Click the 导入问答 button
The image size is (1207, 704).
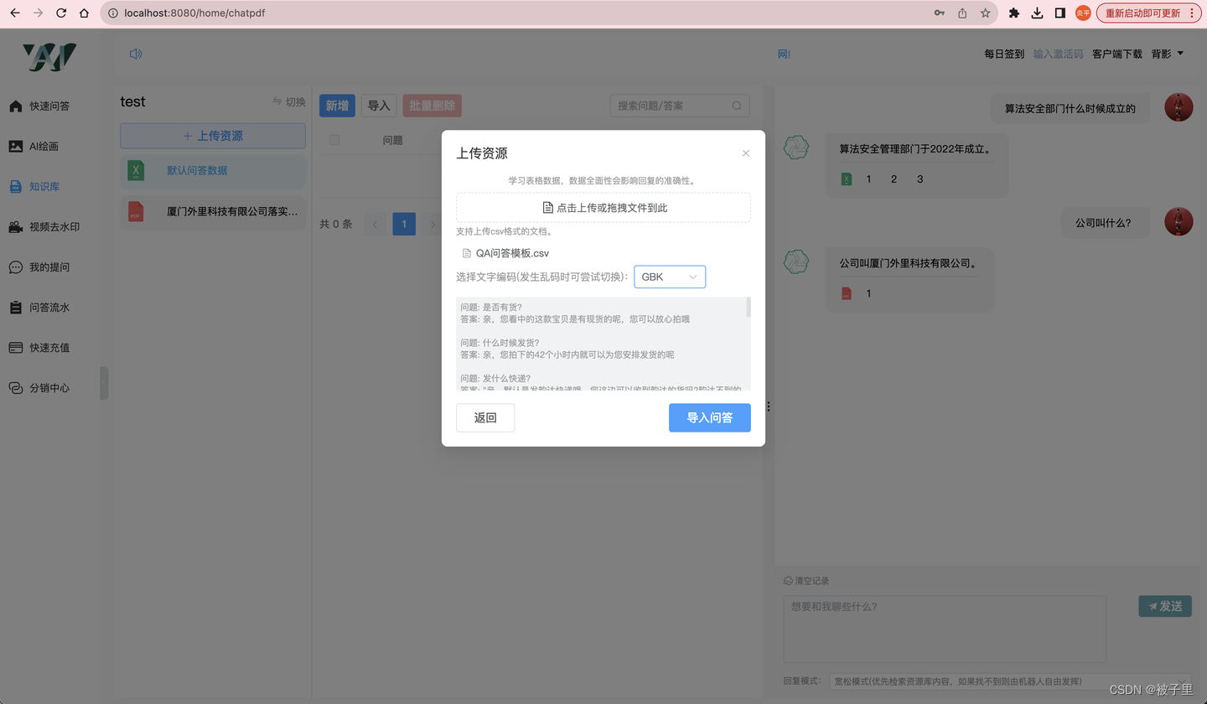point(710,417)
